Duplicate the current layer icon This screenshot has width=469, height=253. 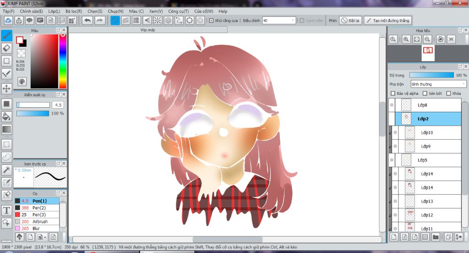click(448, 237)
